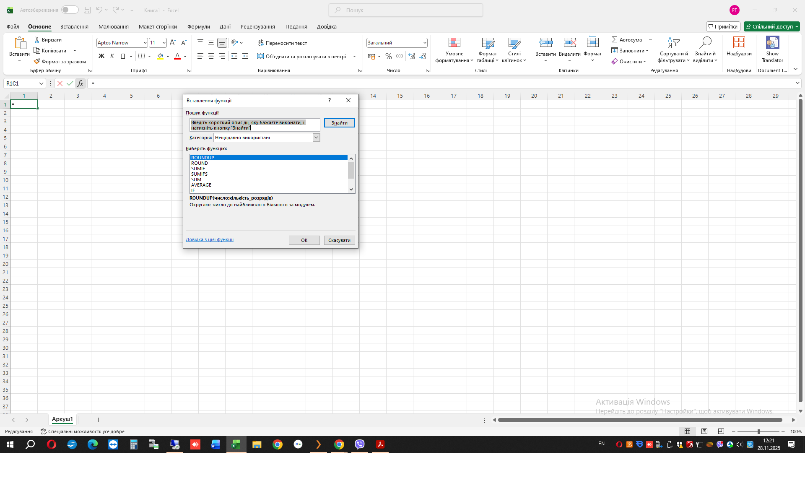
Task: Switch to the Вставлення ribbon tab
Action: click(74, 26)
